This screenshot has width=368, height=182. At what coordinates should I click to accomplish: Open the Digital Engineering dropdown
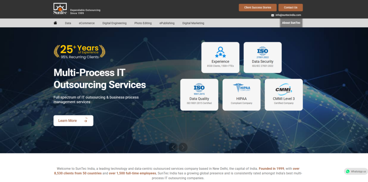click(x=114, y=23)
